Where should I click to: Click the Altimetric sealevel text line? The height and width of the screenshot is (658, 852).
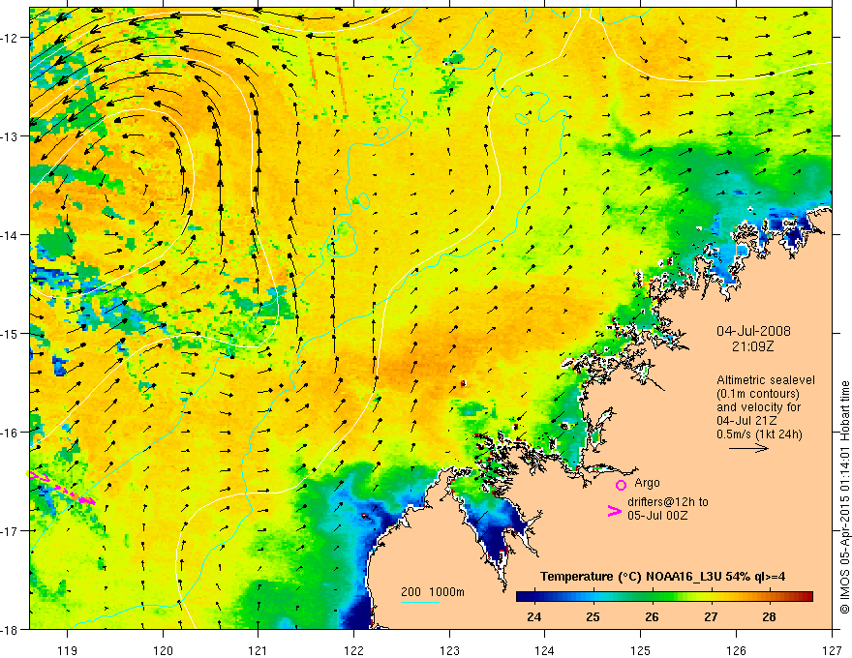click(x=766, y=380)
